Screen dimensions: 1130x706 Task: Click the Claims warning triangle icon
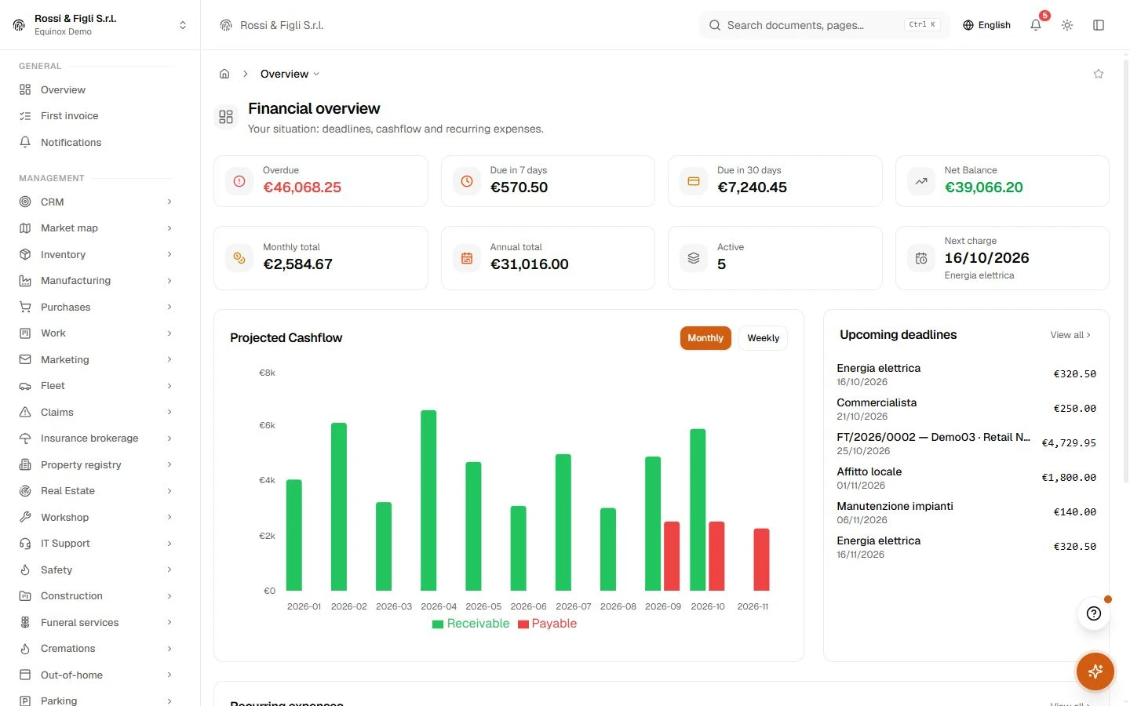tap(25, 412)
